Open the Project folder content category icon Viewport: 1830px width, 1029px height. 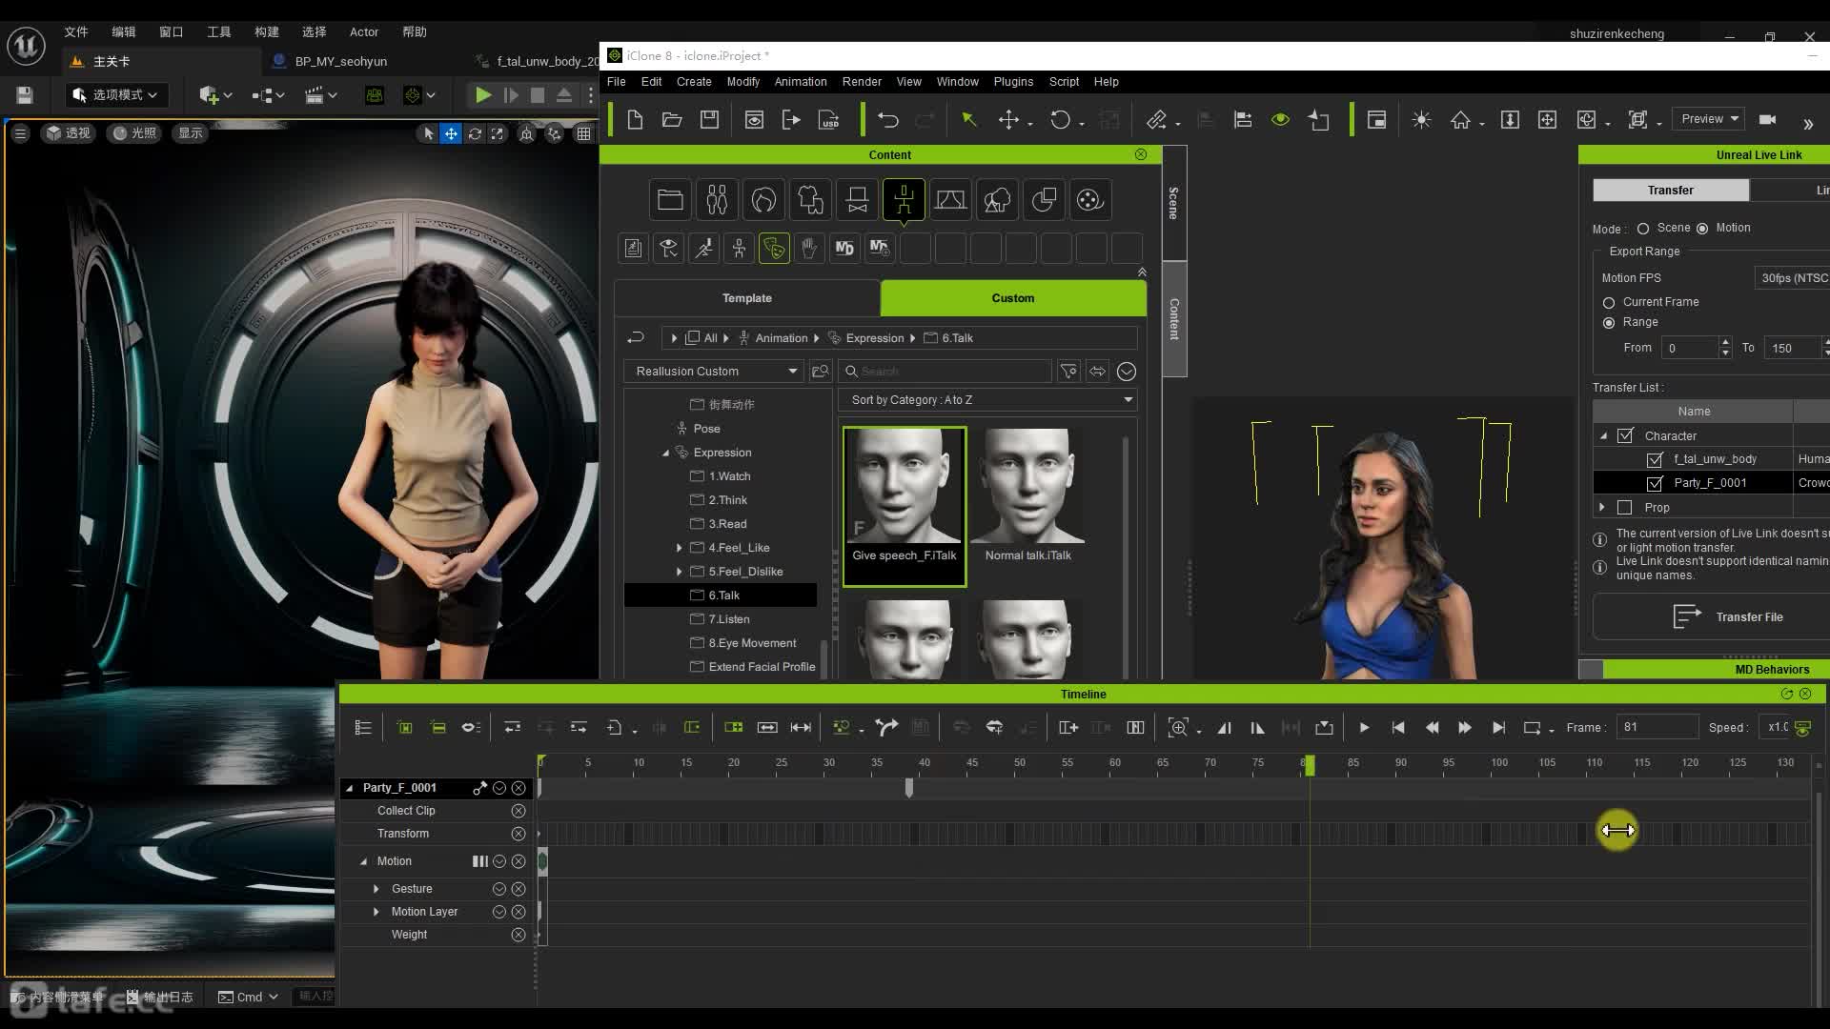coord(670,200)
